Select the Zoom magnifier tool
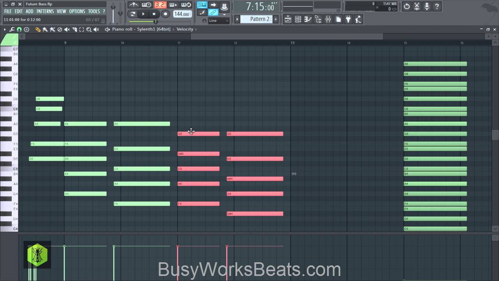This screenshot has width=499, height=281. pyautogui.click(x=89, y=29)
